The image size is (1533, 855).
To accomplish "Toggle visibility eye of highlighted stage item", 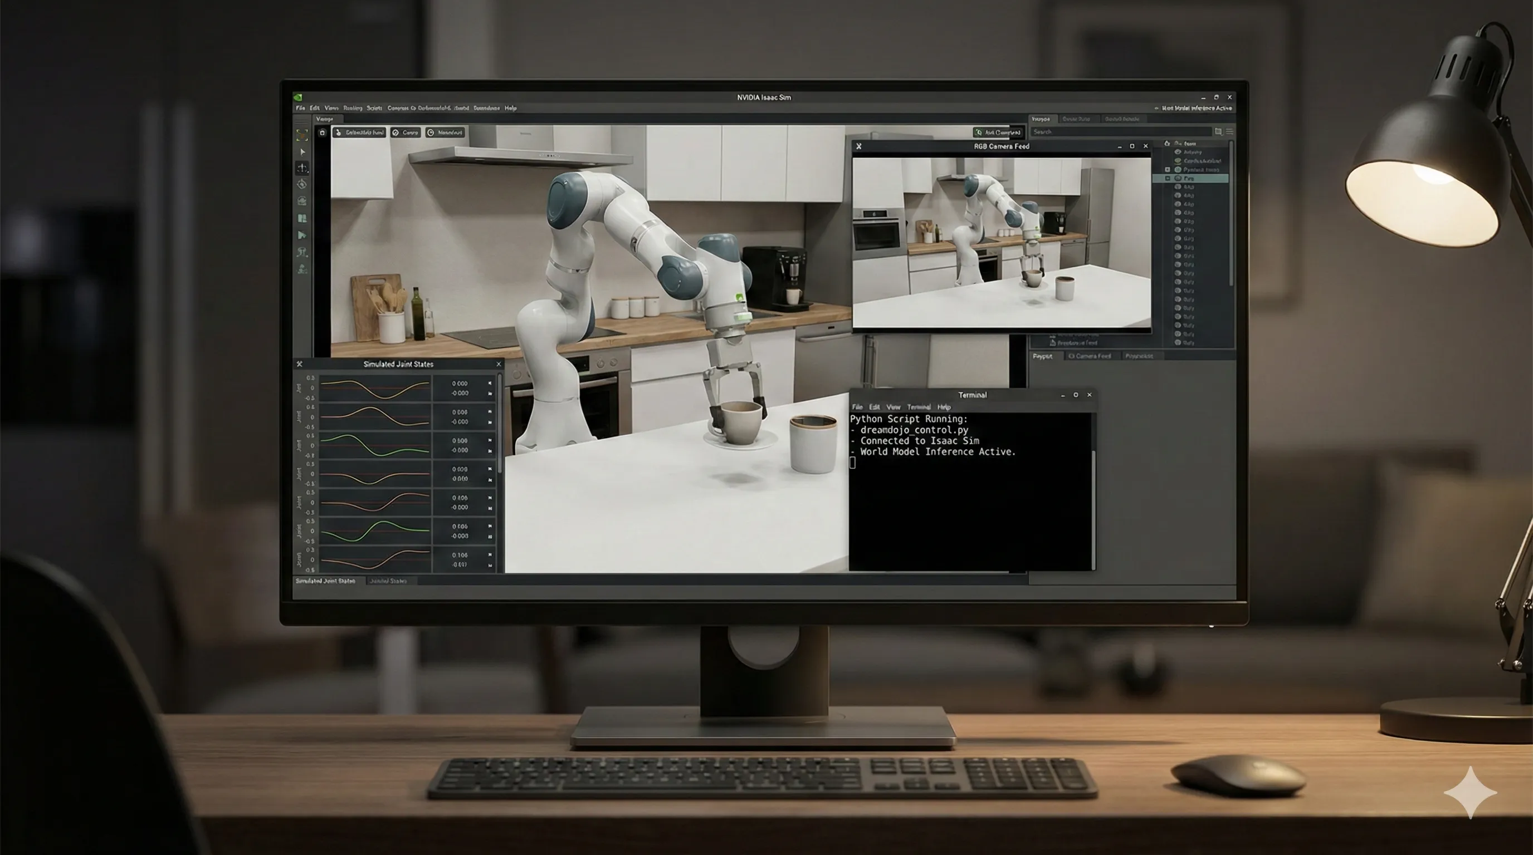I will pos(1178,178).
